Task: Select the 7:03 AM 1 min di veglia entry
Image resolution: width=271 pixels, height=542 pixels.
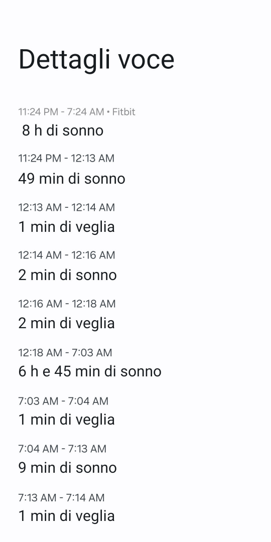Action: 66,420
